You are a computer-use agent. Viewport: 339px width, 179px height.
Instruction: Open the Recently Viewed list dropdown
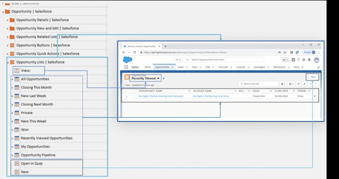coord(158,78)
